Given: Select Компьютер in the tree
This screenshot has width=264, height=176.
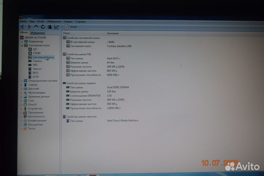Looking at the screenshot, I should (36, 41).
